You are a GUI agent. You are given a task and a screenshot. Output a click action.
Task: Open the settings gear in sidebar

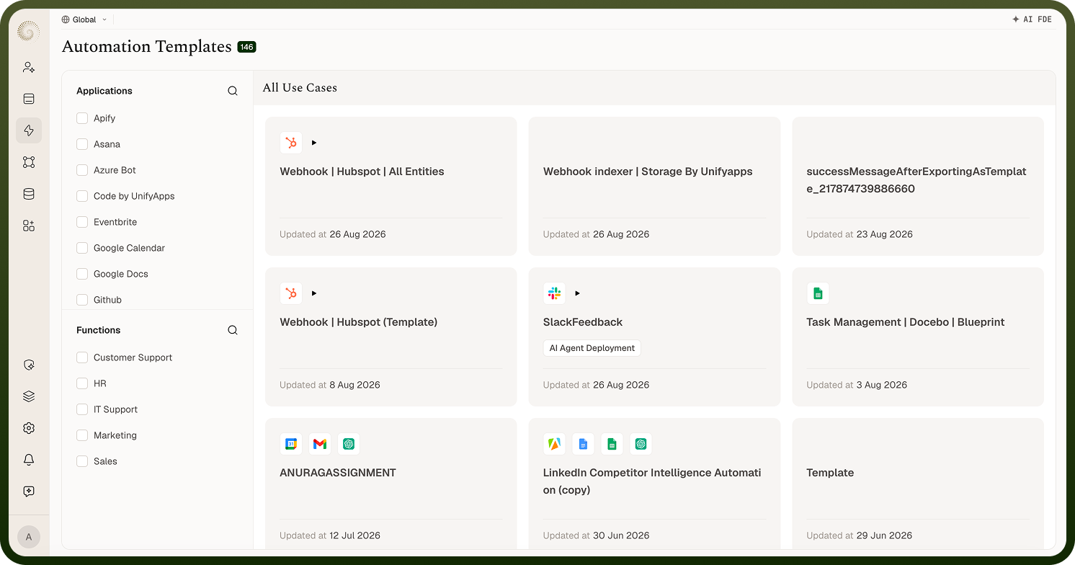pos(29,428)
